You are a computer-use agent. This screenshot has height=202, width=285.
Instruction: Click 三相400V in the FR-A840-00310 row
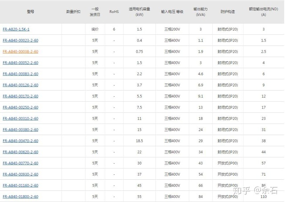172,119
